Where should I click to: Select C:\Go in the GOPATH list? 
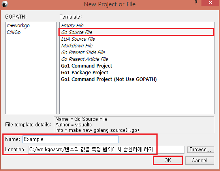click(x=13, y=32)
